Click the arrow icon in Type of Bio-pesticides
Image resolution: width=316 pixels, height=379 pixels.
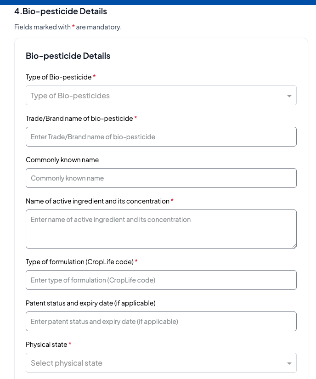tap(289, 96)
